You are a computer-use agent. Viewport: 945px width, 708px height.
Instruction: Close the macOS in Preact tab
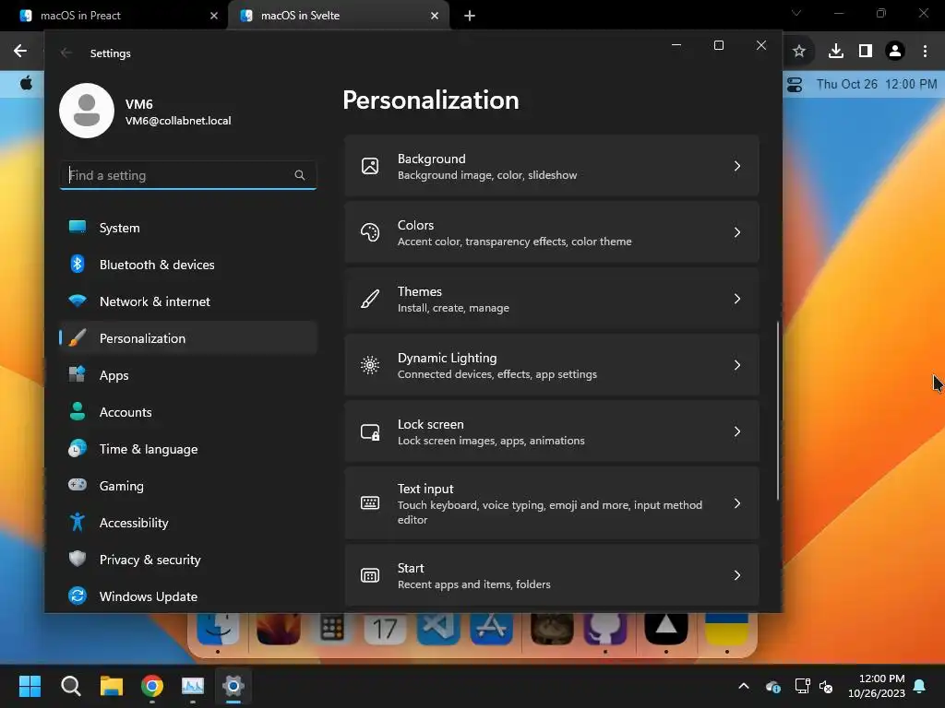[x=214, y=16]
